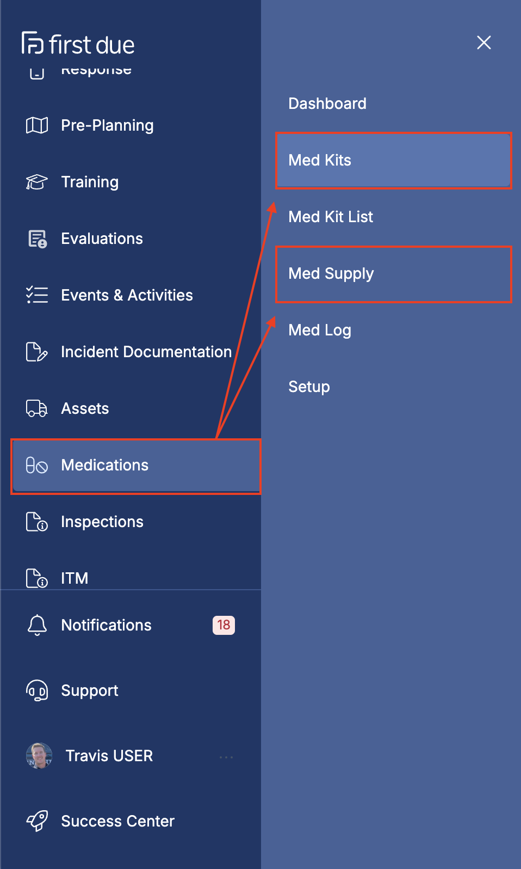Click the Events & Activities checklist icon
The width and height of the screenshot is (521, 869).
pyautogui.click(x=37, y=295)
